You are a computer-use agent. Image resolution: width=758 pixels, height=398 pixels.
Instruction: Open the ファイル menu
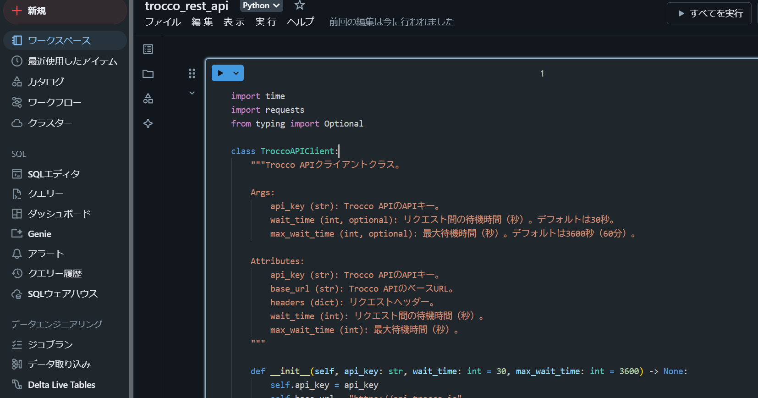click(x=163, y=22)
